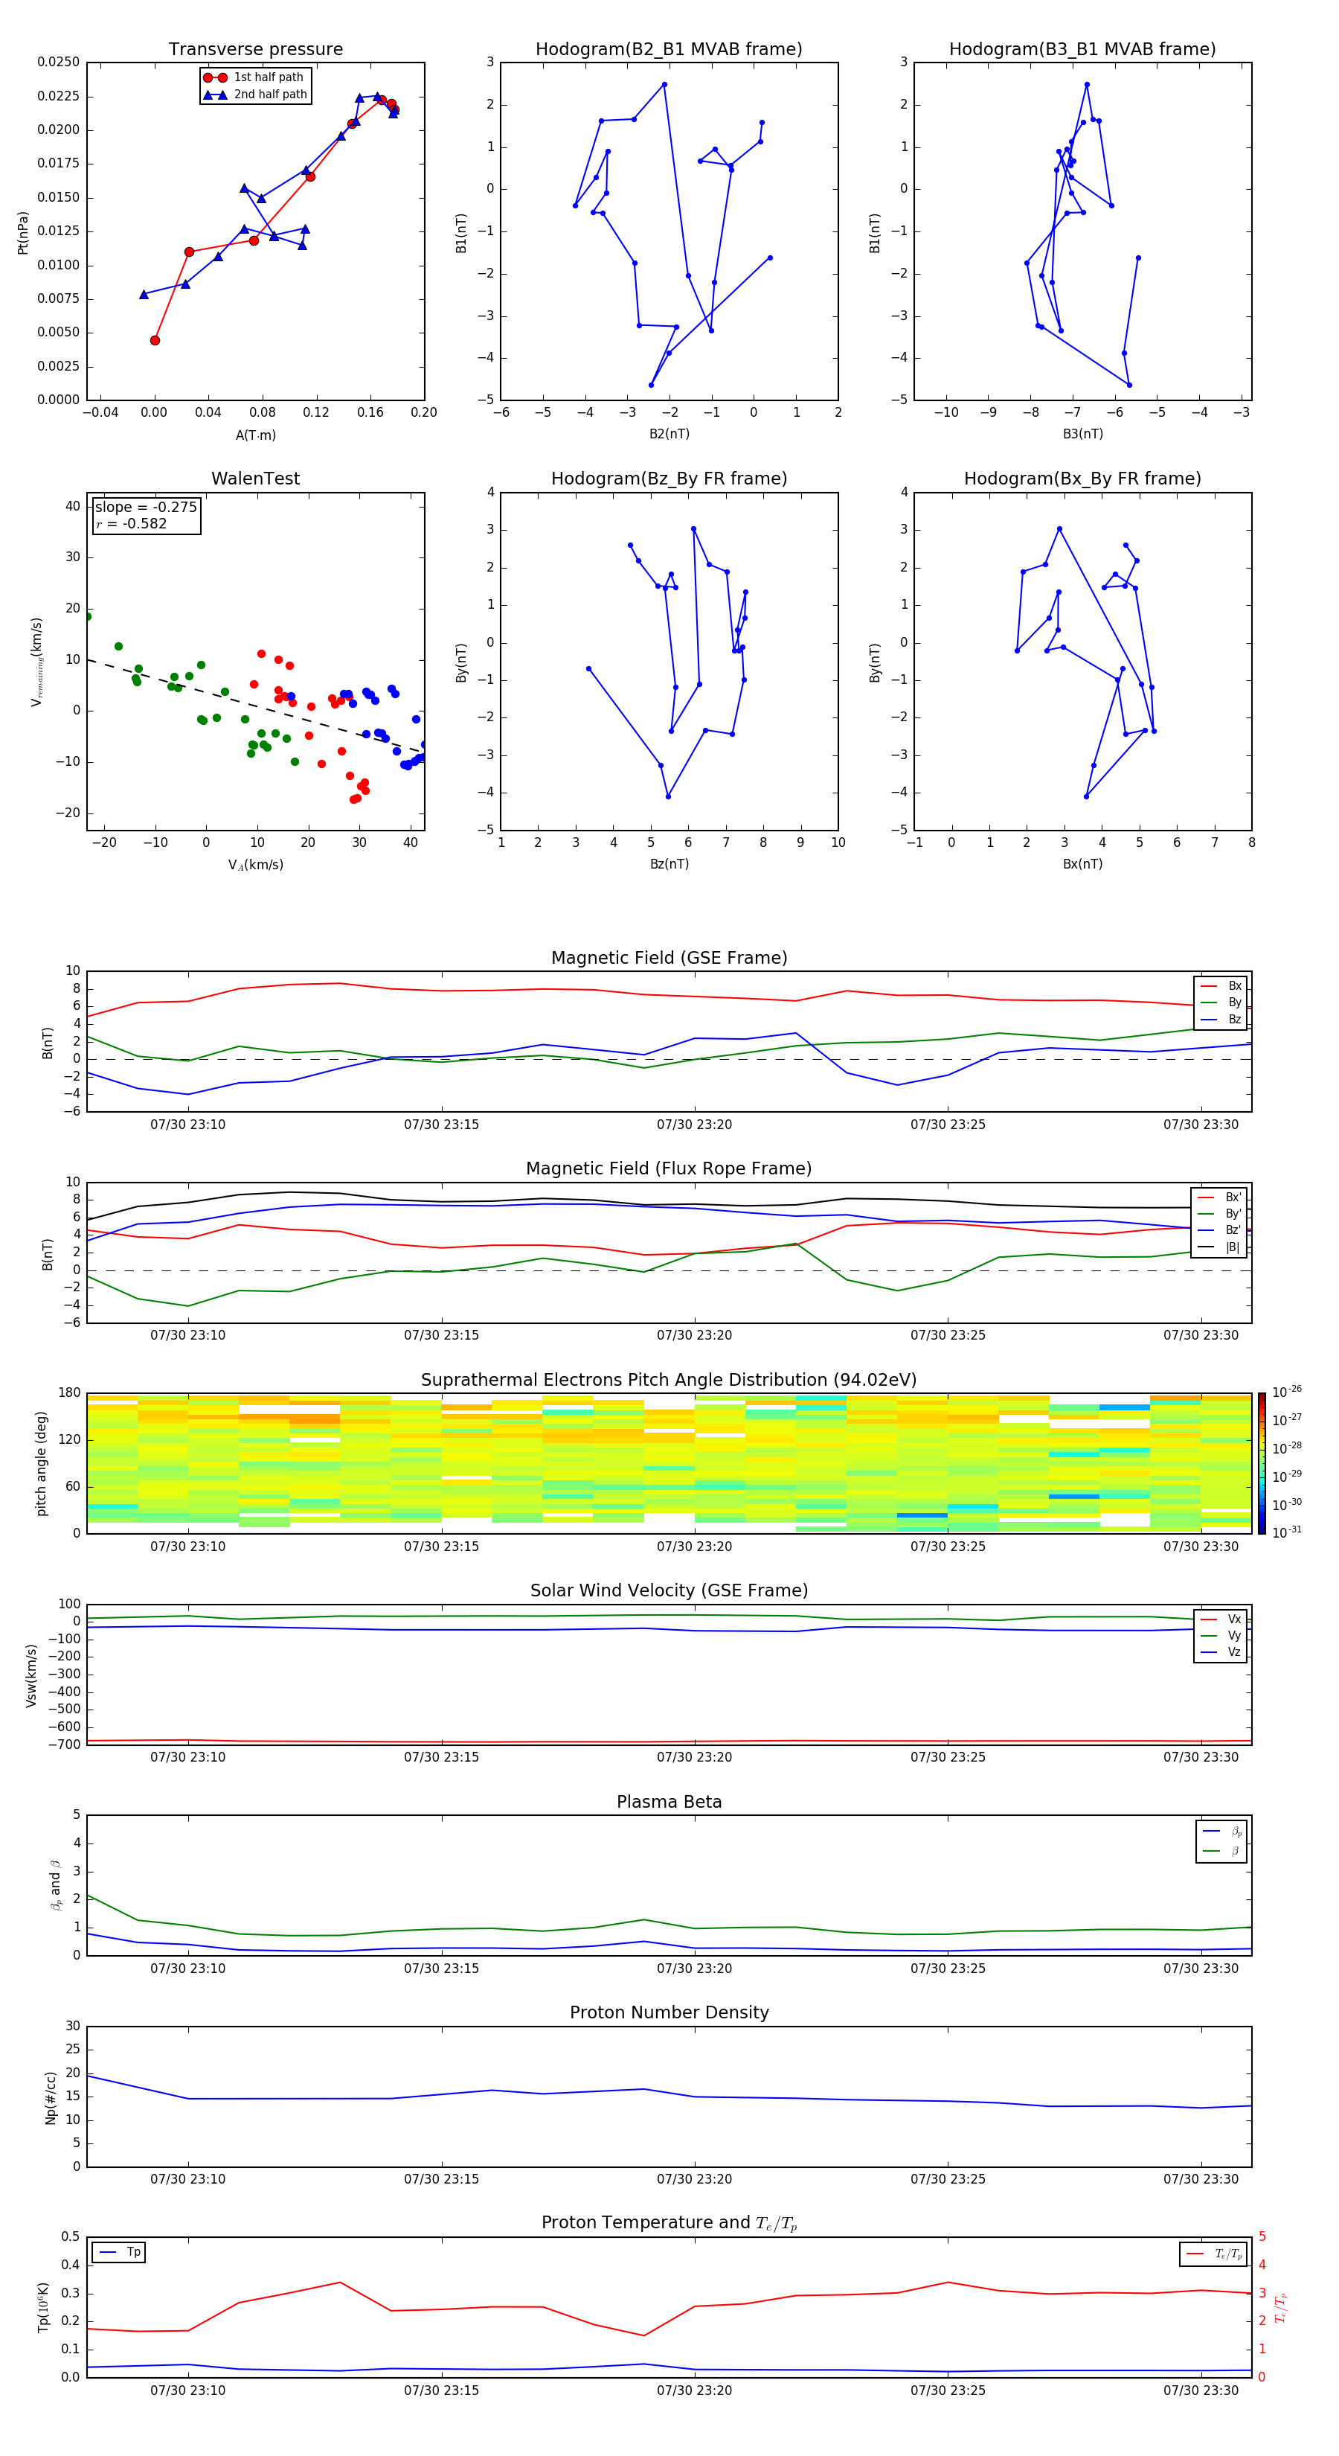Click the 'Plasma Beta' panel title
1339x2456 pixels.
(x=669, y=1802)
